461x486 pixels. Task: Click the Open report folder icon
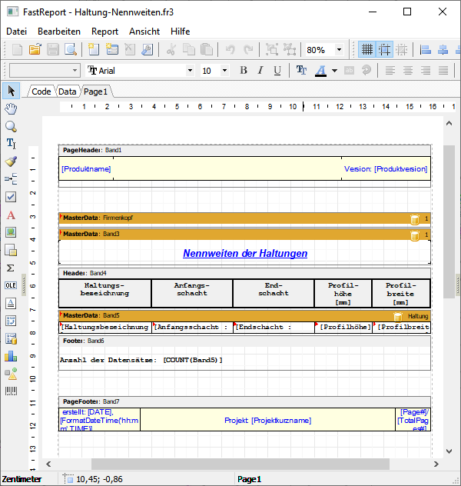tap(35, 50)
